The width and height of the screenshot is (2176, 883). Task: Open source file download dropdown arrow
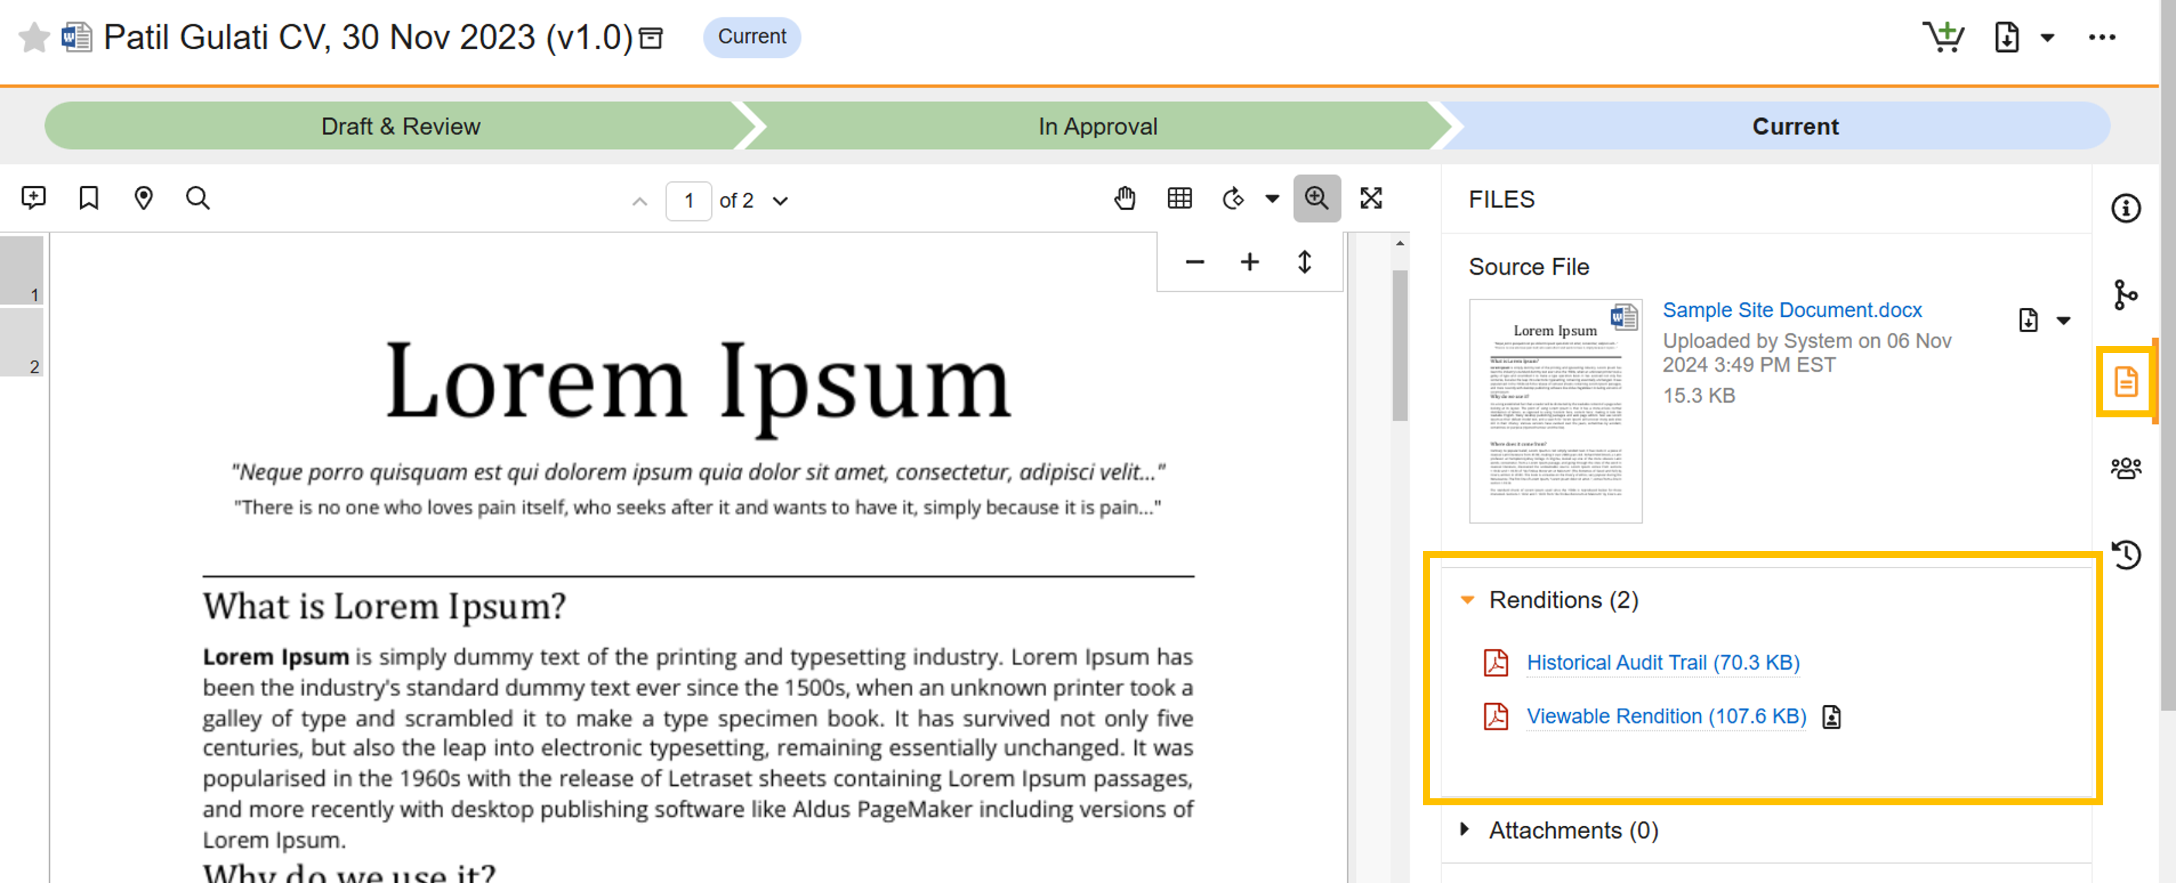coord(2063,321)
